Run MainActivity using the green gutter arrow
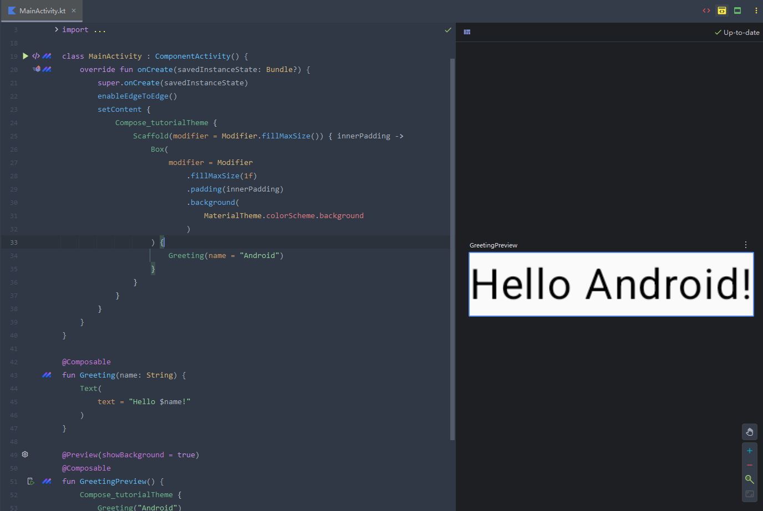This screenshot has width=763, height=511. [x=26, y=56]
